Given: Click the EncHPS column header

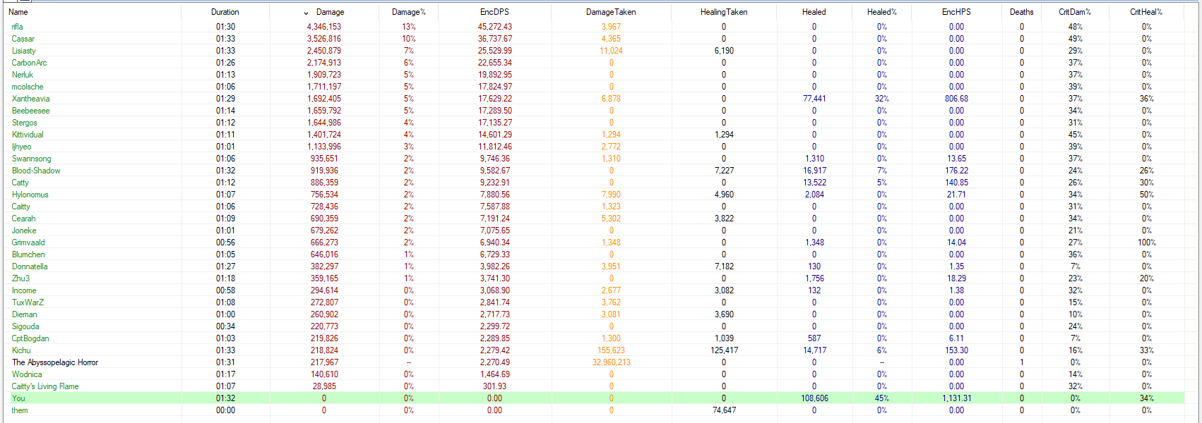Looking at the screenshot, I should (x=956, y=12).
